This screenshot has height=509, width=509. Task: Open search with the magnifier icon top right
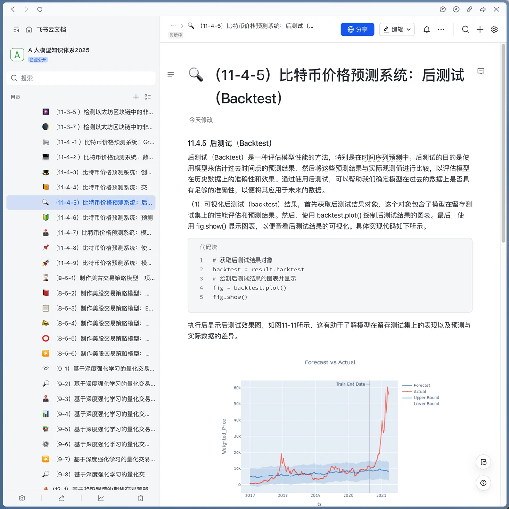pyautogui.click(x=466, y=29)
